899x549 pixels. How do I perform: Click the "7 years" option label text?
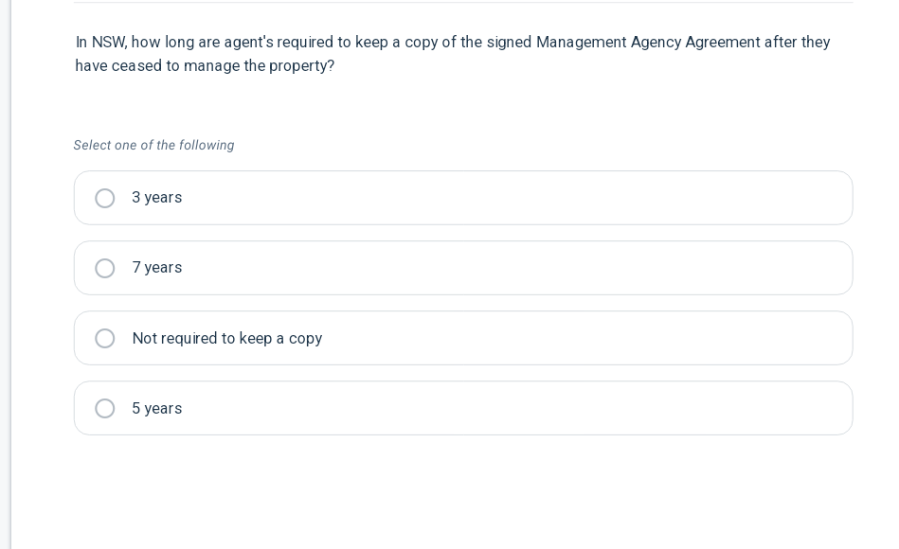tap(157, 268)
